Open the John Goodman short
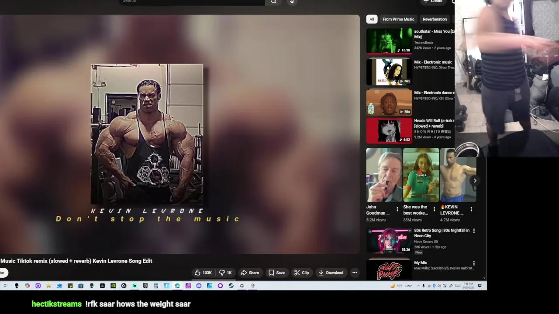559x314 pixels. coord(384,174)
